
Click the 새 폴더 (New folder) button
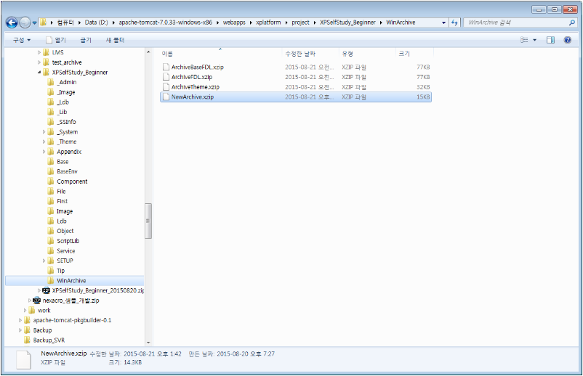click(115, 40)
